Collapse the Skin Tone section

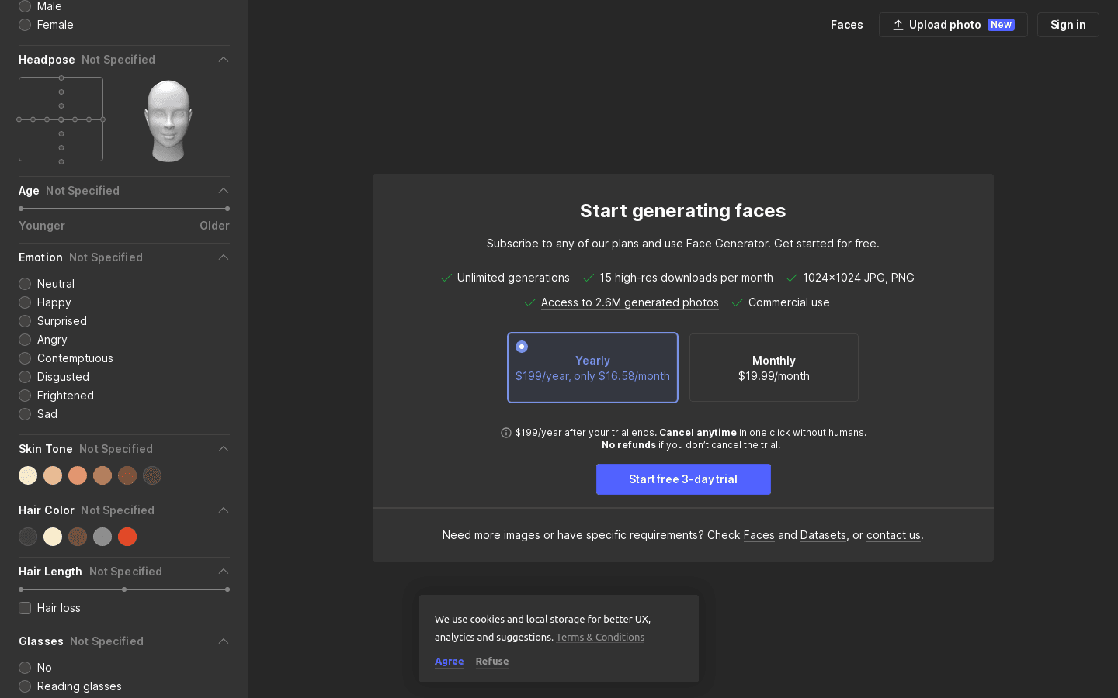tap(224, 449)
